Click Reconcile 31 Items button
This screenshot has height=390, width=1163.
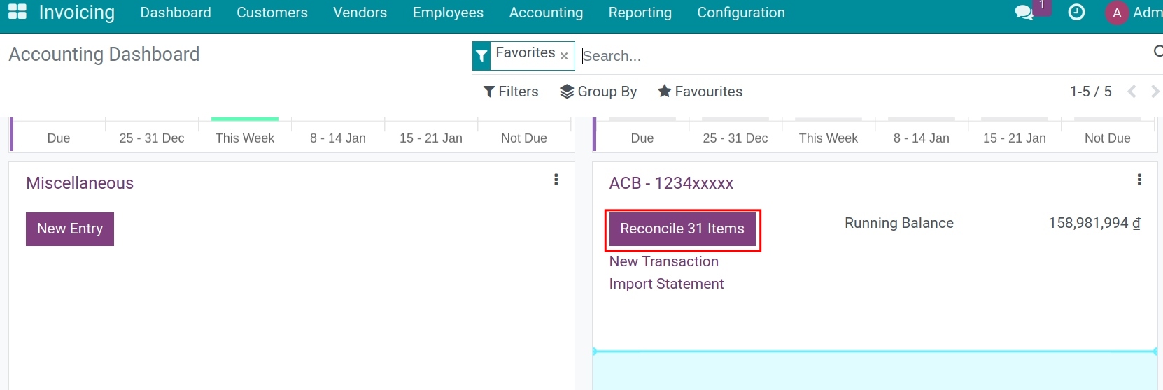682,229
